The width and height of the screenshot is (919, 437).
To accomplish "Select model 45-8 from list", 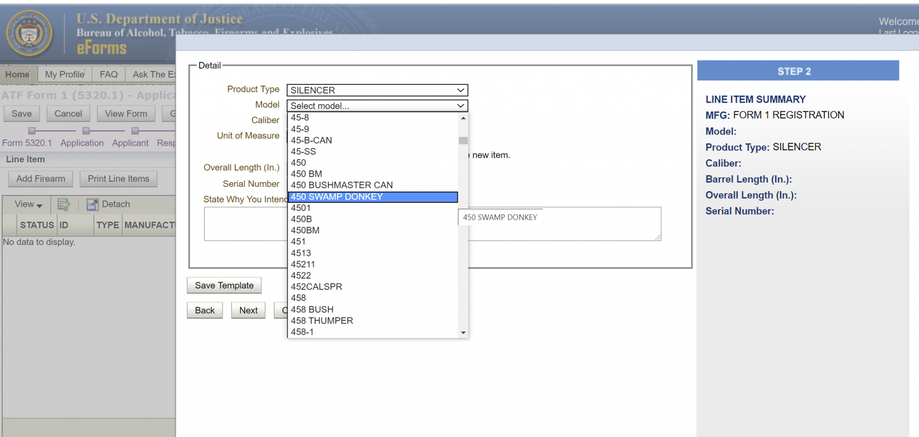I will coord(372,118).
